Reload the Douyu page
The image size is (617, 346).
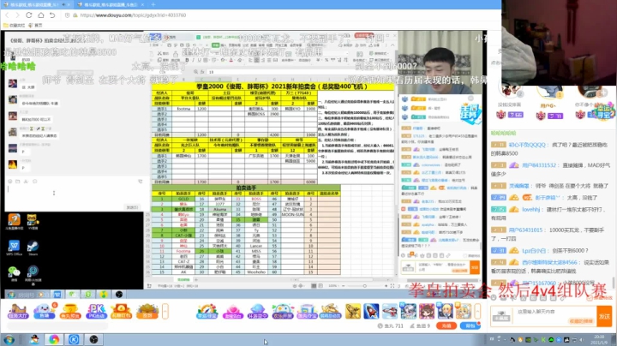point(29,15)
